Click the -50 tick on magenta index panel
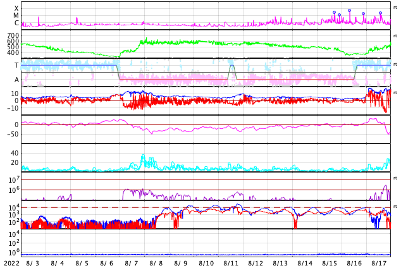Viewport: 401px width, 268px height. point(13,134)
